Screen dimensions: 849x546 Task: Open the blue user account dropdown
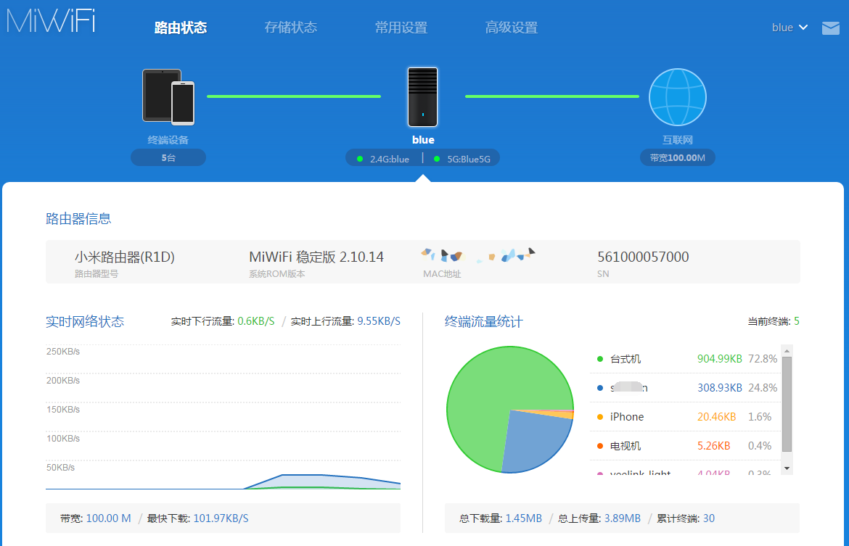[789, 28]
